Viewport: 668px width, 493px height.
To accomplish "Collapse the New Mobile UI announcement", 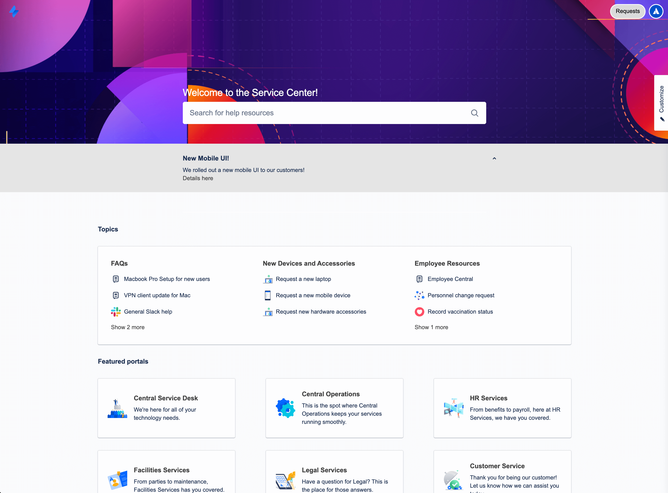I will click(495, 158).
